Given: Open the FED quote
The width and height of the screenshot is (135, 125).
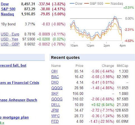Looking at the screenshot, I should point(55,121).
